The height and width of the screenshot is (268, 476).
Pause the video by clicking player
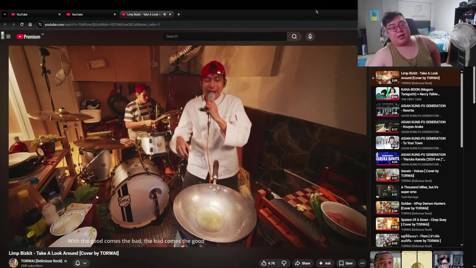pyautogui.click(x=187, y=146)
